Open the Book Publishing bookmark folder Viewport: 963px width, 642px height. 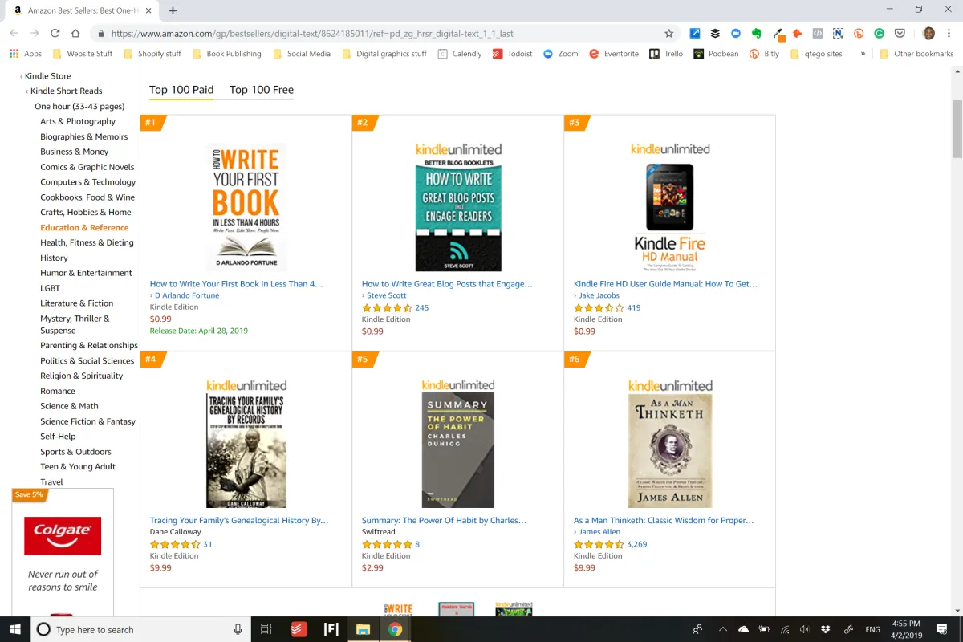pyautogui.click(x=226, y=54)
